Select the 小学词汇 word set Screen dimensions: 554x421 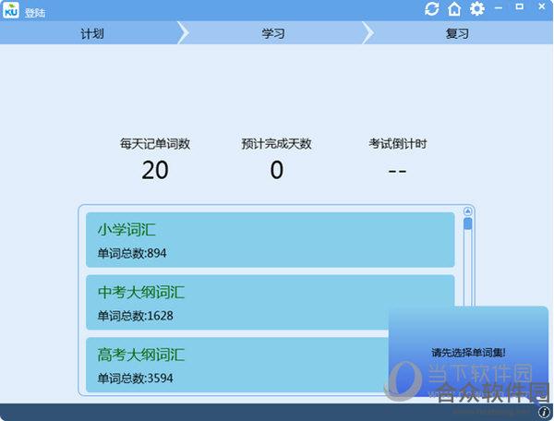click(x=270, y=240)
